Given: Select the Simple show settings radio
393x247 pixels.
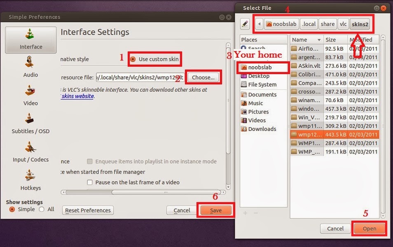Looking at the screenshot, I should pos(12,209).
